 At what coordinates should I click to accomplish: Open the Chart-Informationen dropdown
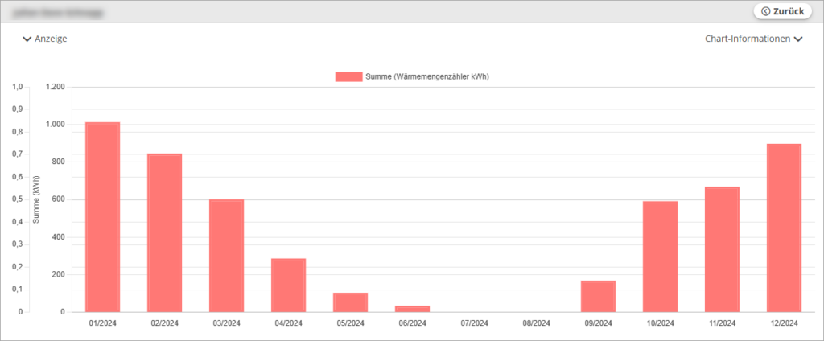coord(753,39)
